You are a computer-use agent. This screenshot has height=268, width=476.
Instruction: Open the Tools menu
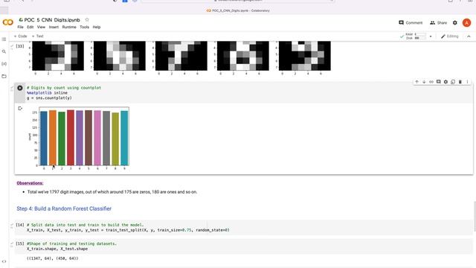tap(84, 27)
